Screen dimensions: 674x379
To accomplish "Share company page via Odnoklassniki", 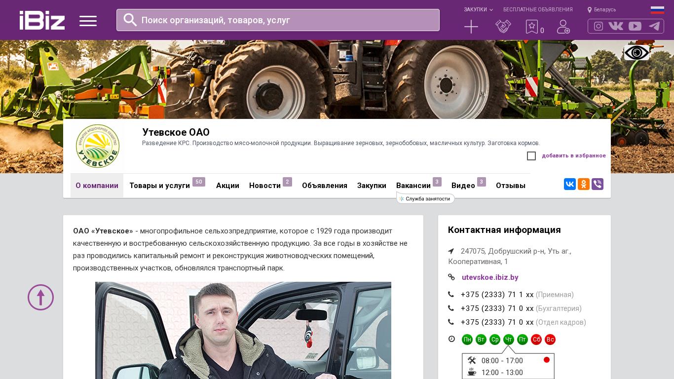I will [584, 184].
